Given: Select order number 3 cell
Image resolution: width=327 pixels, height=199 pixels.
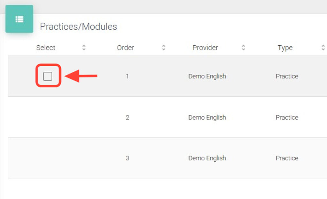Looking at the screenshot, I should click(127, 158).
